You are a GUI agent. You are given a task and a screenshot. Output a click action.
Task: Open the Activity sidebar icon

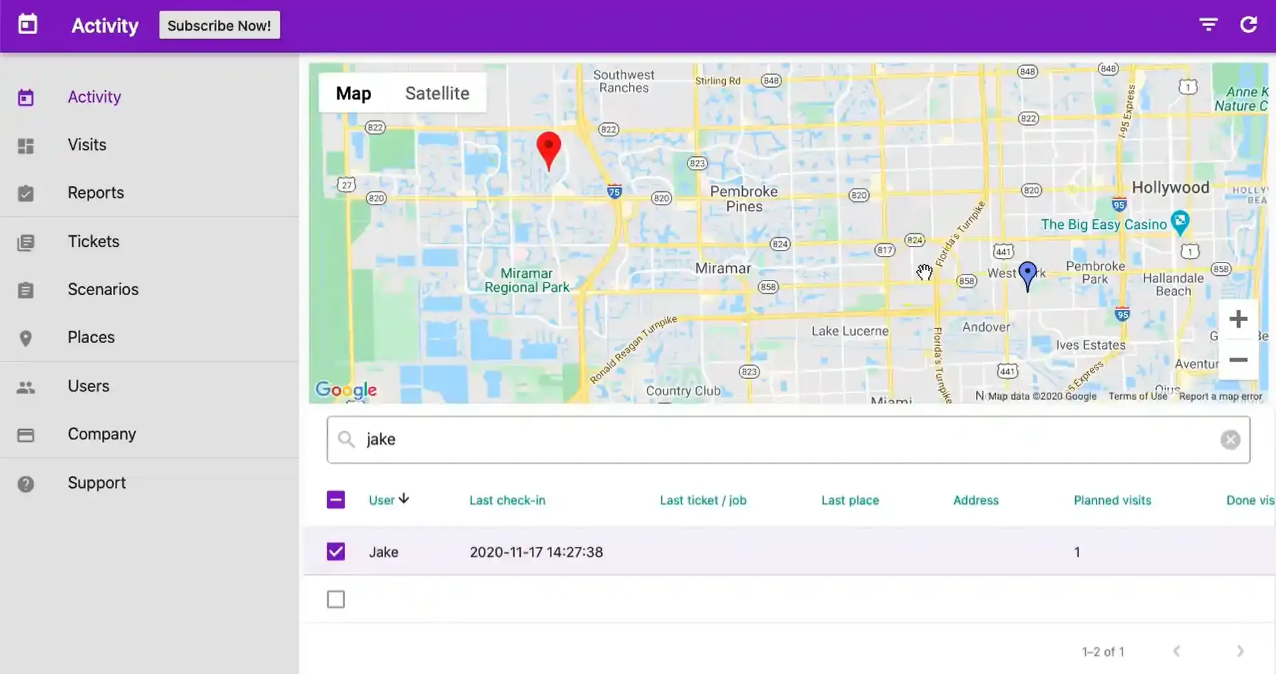click(x=25, y=97)
